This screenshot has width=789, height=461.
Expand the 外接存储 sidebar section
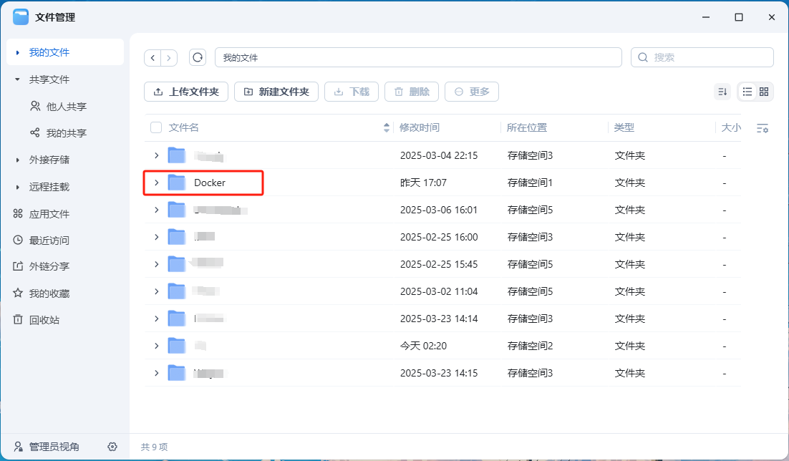pyautogui.click(x=17, y=160)
